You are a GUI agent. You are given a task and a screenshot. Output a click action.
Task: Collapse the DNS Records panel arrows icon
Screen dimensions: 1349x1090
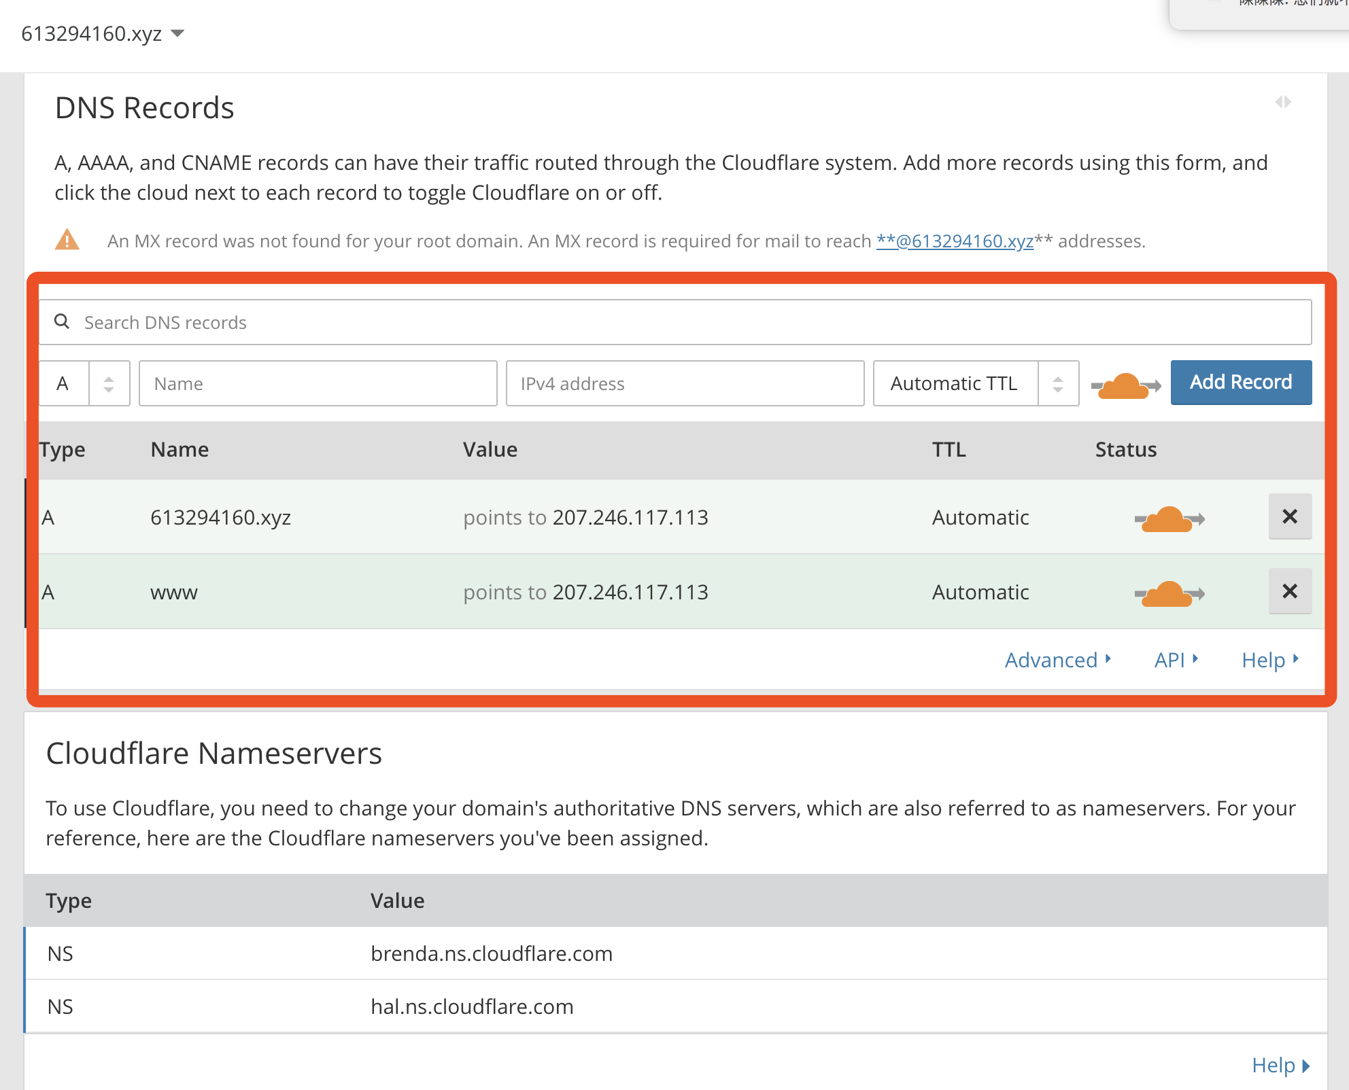(x=1283, y=102)
